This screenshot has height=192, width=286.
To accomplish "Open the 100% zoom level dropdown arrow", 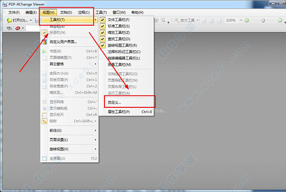I will pyautogui.click(x=241, y=20).
